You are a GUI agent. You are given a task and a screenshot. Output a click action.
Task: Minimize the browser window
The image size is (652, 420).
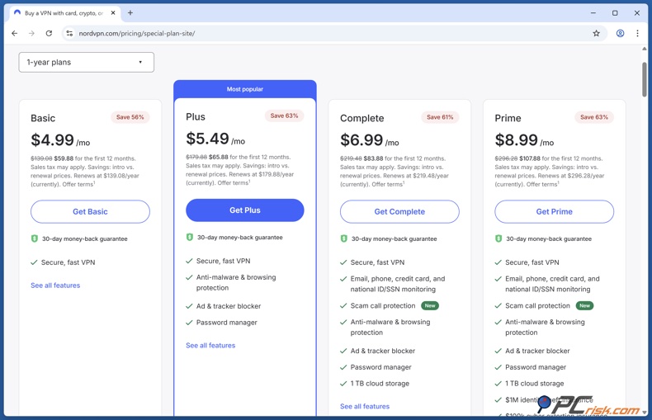(593, 13)
